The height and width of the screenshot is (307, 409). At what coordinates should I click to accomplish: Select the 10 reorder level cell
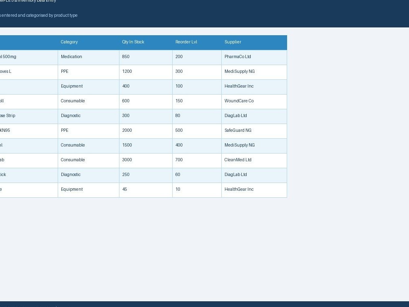click(x=197, y=190)
